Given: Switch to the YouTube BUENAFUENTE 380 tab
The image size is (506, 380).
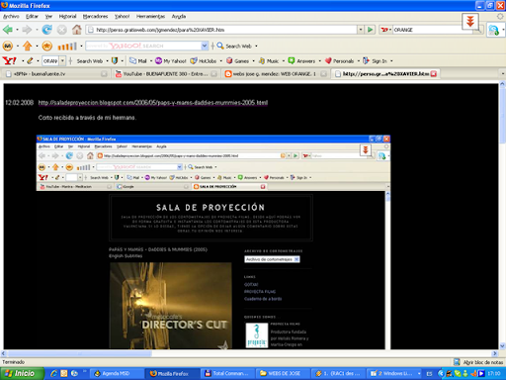Looking at the screenshot, I should pyautogui.click(x=166, y=74).
